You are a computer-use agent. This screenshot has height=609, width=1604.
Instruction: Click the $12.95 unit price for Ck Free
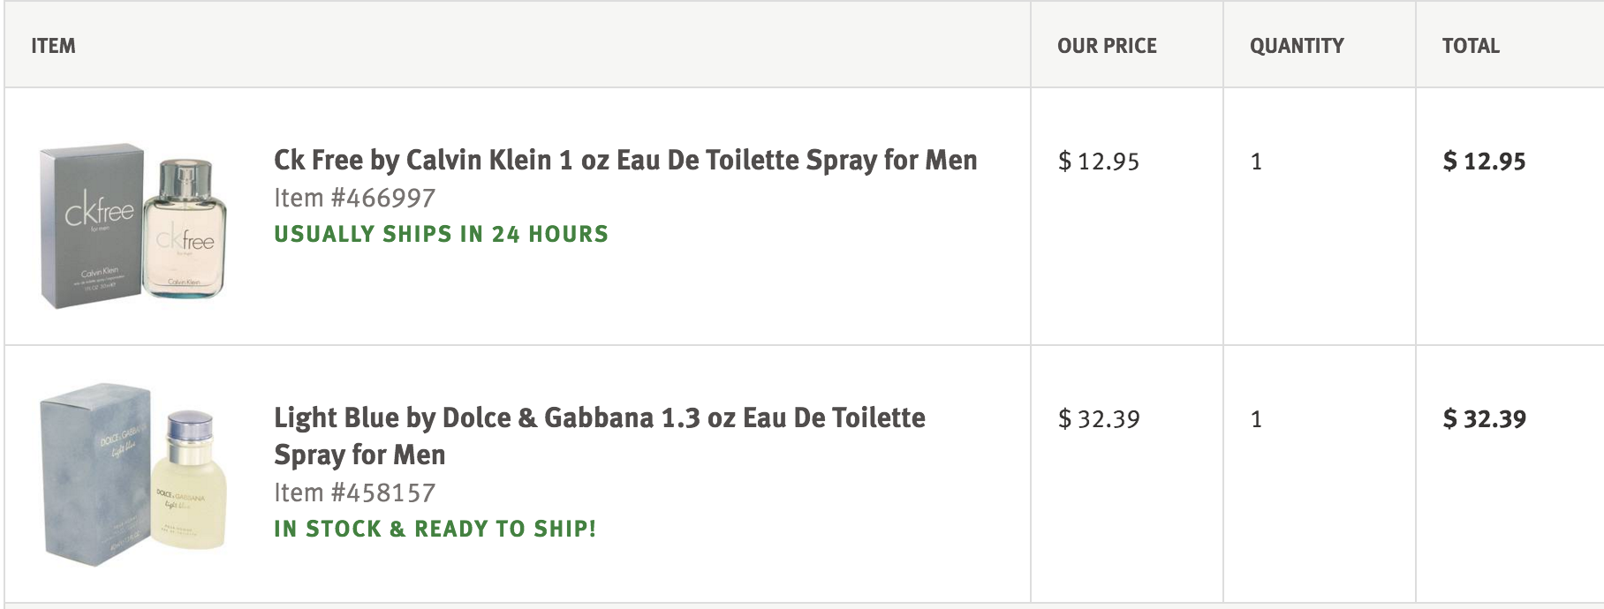click(1099, 162)
